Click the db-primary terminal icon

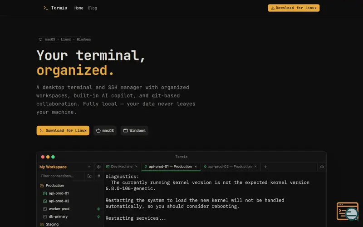tap(45, 217)
